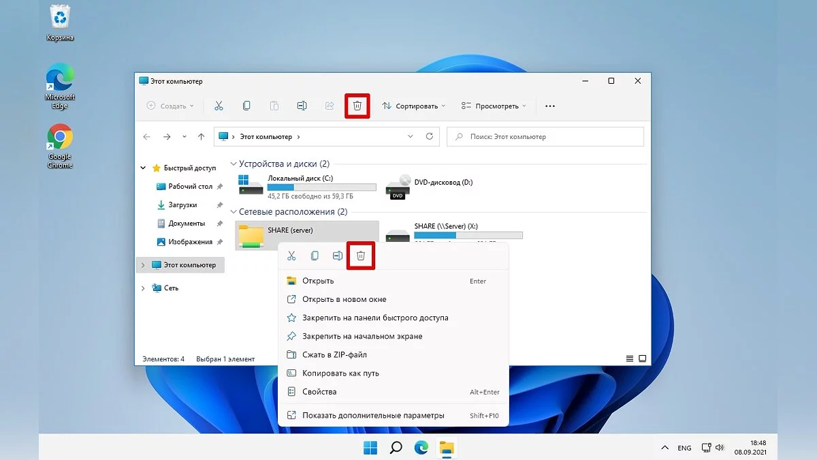This screenshot has width=817, height=460.
Task: Open the Сортировать dropdown
Action: click(414, 106)
